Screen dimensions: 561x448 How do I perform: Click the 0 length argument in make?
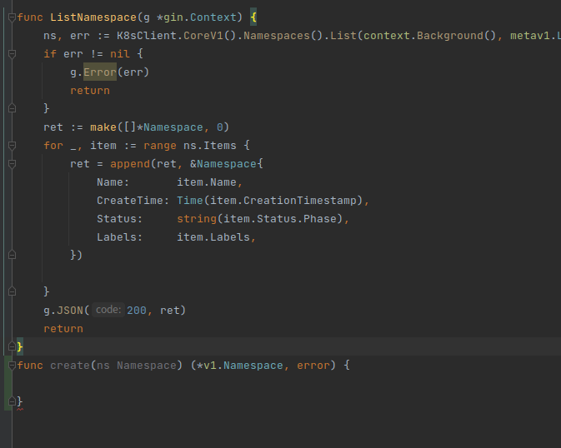coord(220,127)
